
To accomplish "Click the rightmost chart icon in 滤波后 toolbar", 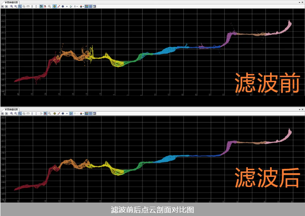I will pos(95,113).
